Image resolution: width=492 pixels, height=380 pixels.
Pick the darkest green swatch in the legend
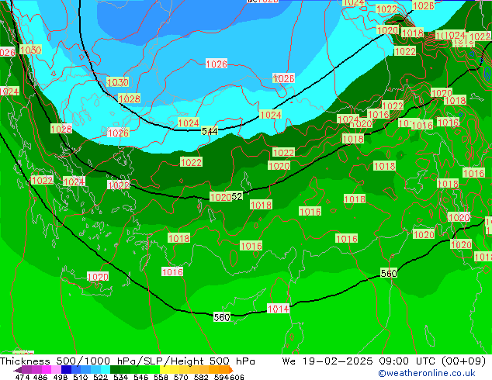coord(115,369)
